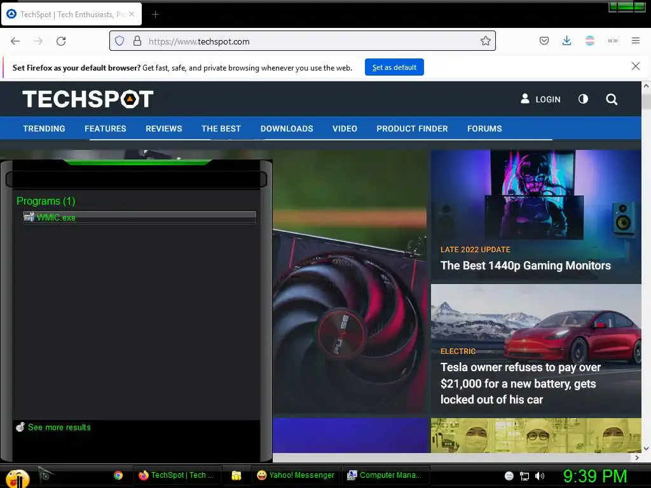This screenshot has height=488, width=651.
Task: Open the Firefox hamburger menu
Action: [635, 41]
